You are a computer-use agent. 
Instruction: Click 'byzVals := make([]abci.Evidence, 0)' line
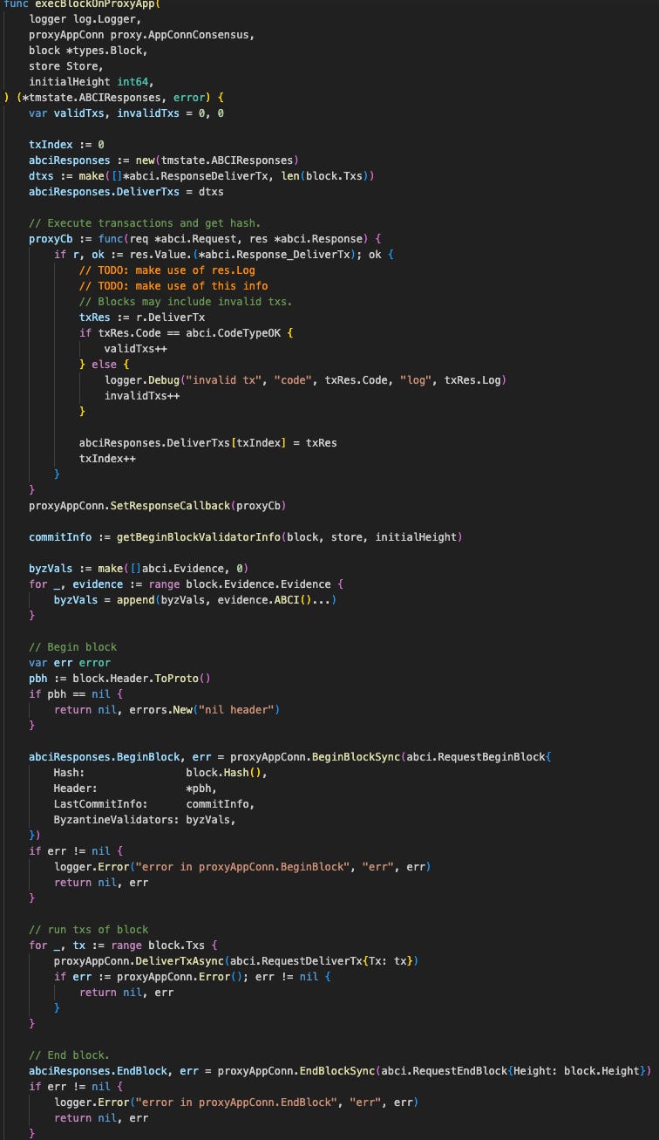[x=139, y=568]
